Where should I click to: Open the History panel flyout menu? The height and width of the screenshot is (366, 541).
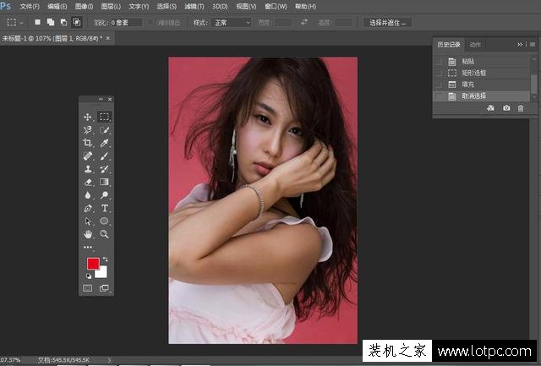click(x=533, y=45)
